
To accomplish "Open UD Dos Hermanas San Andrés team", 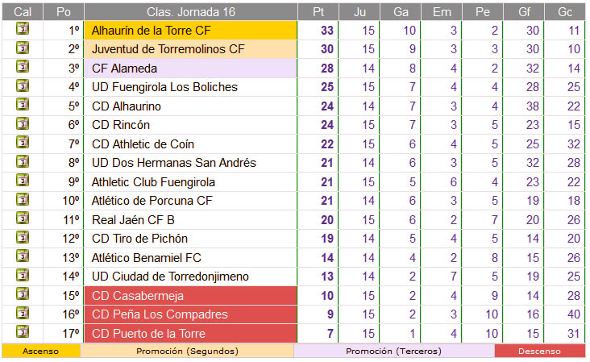I will (174, 163).
